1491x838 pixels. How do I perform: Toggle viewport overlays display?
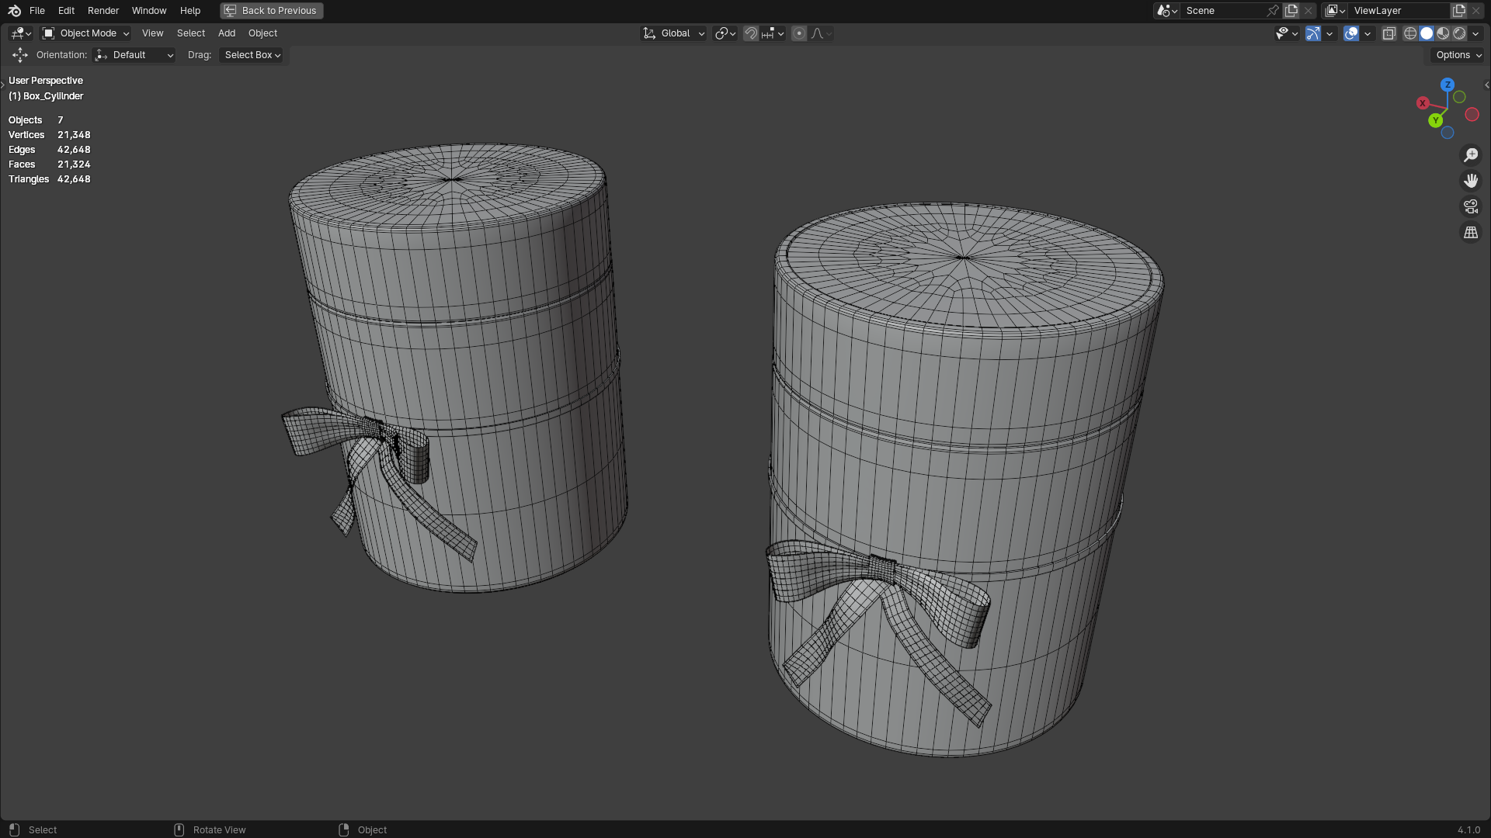coord(1351,33)
